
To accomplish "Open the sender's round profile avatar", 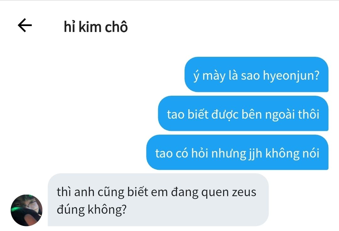I will pos(27,210).
